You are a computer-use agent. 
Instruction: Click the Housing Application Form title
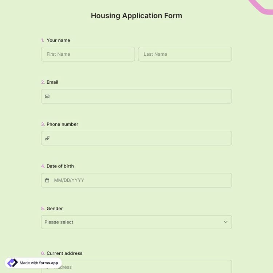(x=136, y=16)
